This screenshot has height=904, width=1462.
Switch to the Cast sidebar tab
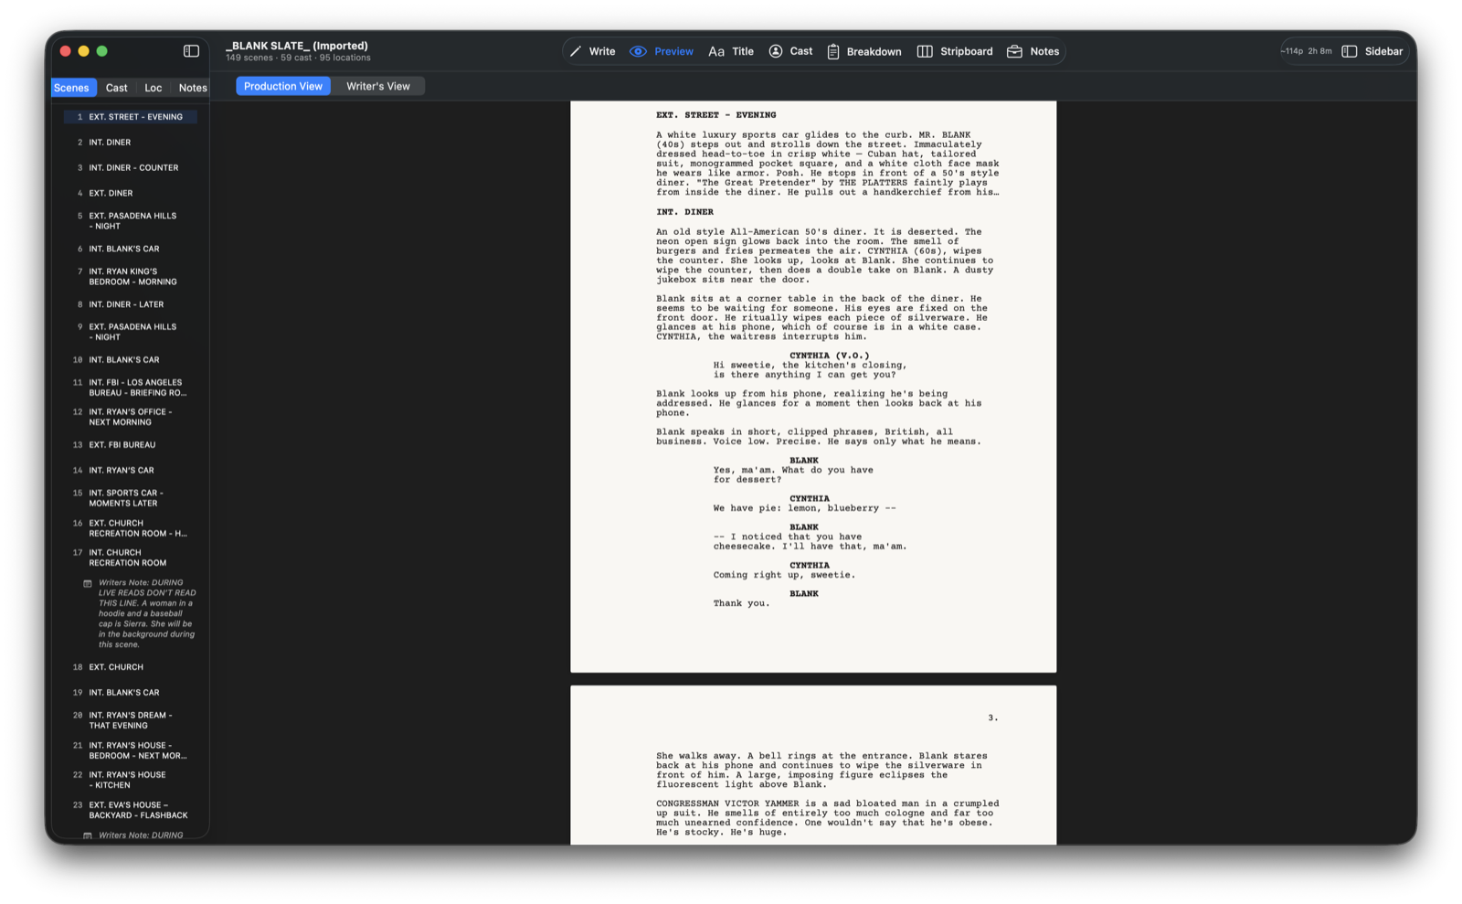pyautogui.click(x=117, y=88)
